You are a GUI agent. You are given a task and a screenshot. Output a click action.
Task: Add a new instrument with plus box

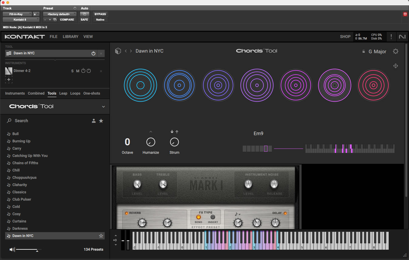9,80
